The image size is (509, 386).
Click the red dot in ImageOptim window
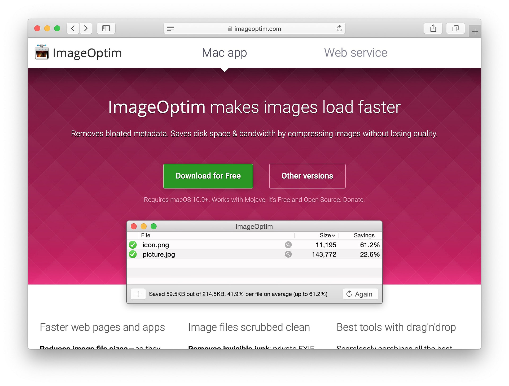tap(134, 226)
